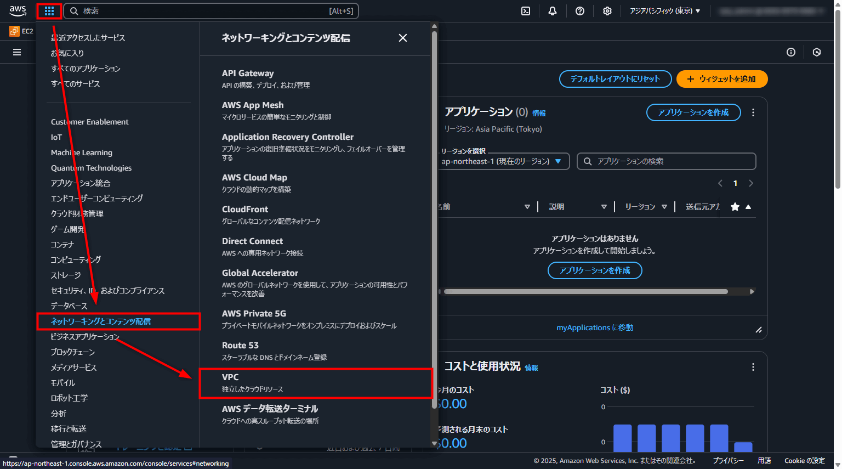This screenshot has height=469, width=842.
Task: Go to previous applications page arrow
Action: tap(720, 183)
